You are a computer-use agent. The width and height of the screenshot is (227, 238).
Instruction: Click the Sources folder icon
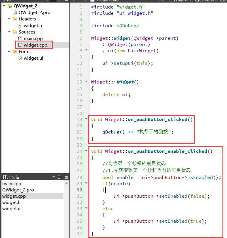[15, 32]
